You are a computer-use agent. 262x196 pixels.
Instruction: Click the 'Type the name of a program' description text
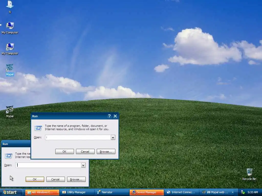tap(77, 128)
